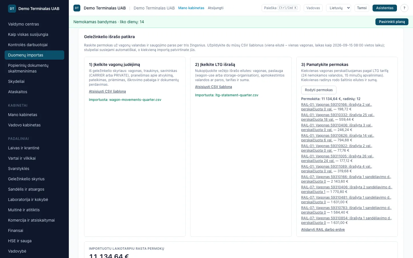Launch the Asistentas assistant
The height and width of the screenshot is (258, 413).
tap(385, 8)
